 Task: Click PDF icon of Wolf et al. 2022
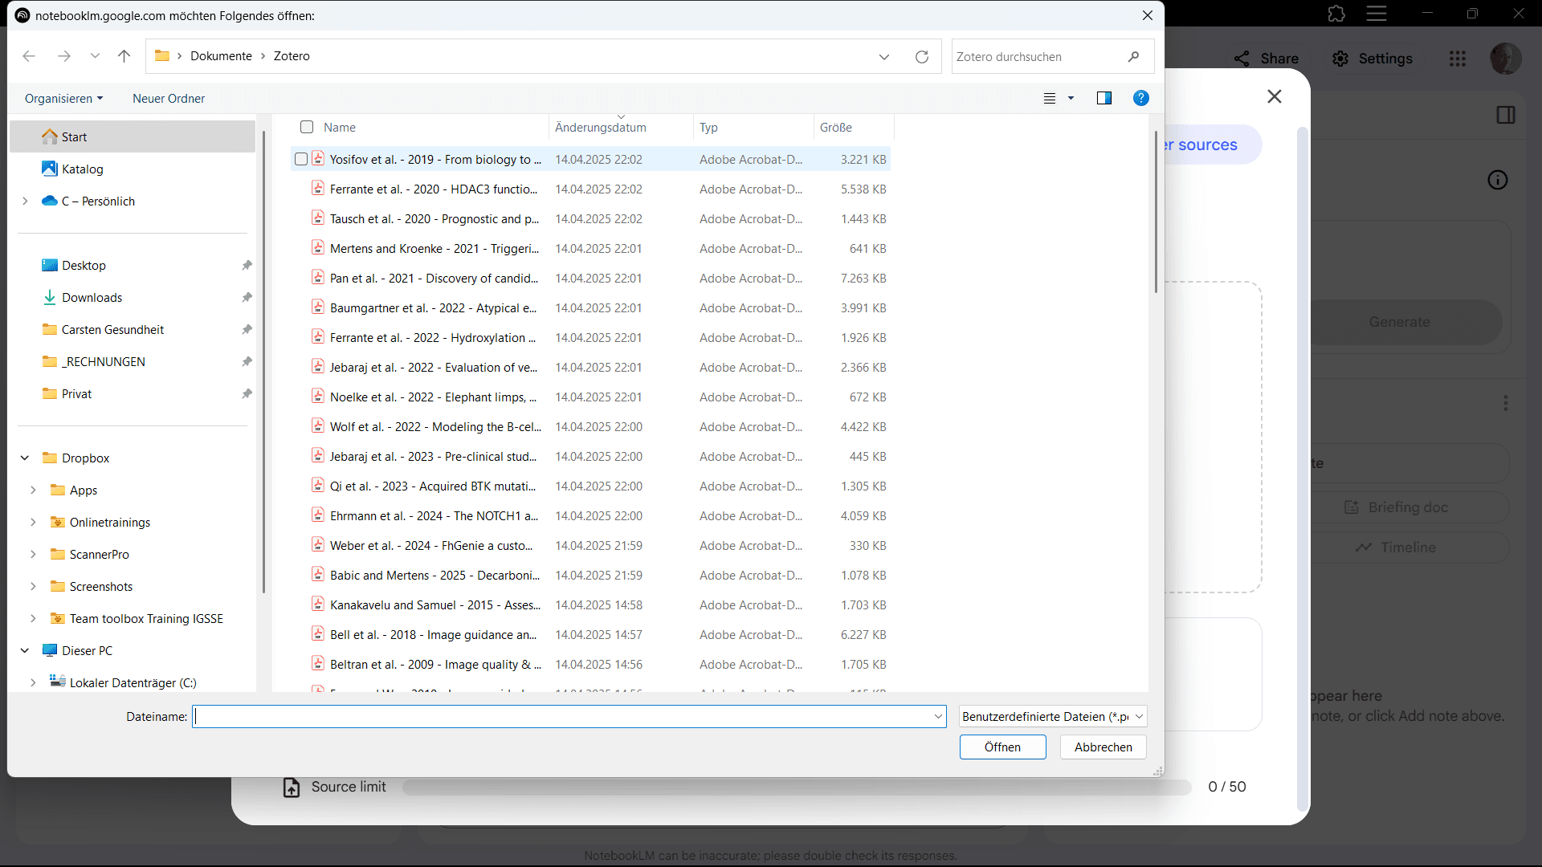tap(318, 426)
